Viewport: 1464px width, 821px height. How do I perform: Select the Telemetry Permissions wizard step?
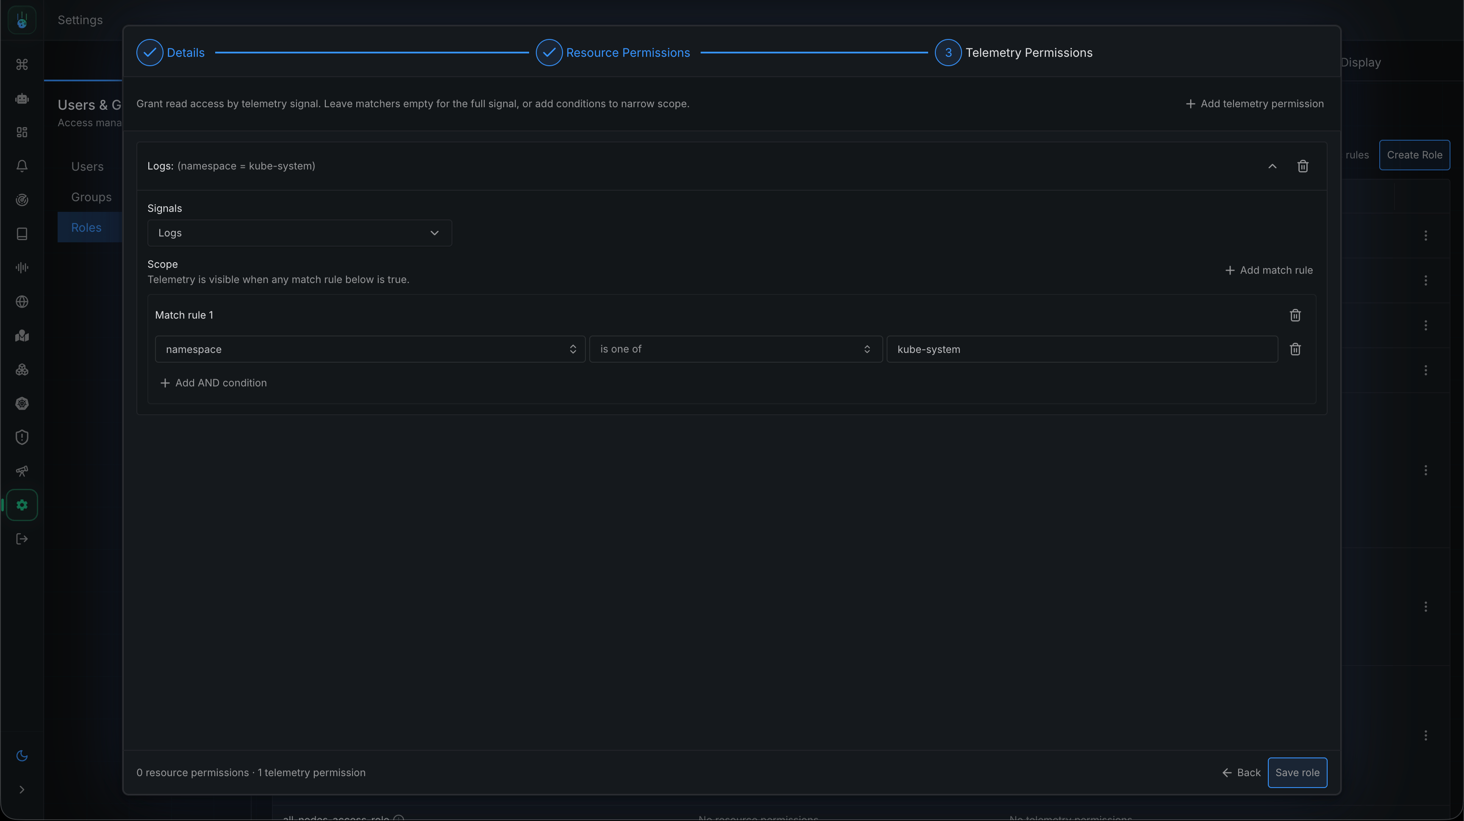pyautogui.click(x=1013, y=53)
